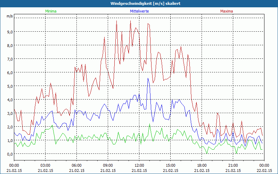
Task: Click the 8,0 y-axis value
Action: tap(10, 46)
